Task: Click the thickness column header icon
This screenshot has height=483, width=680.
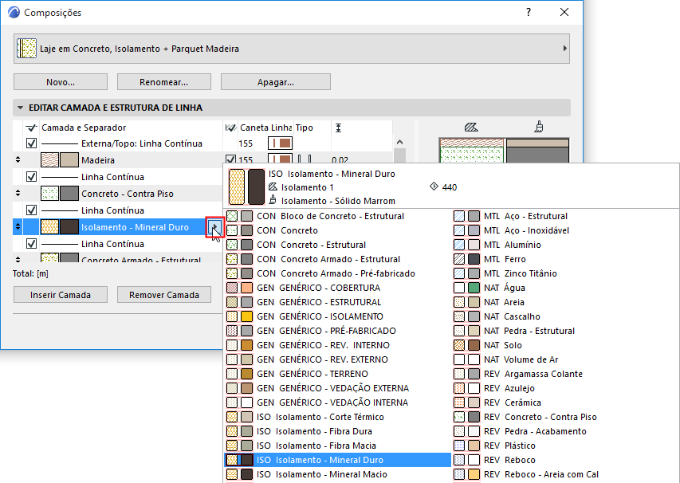Action: 339,128
